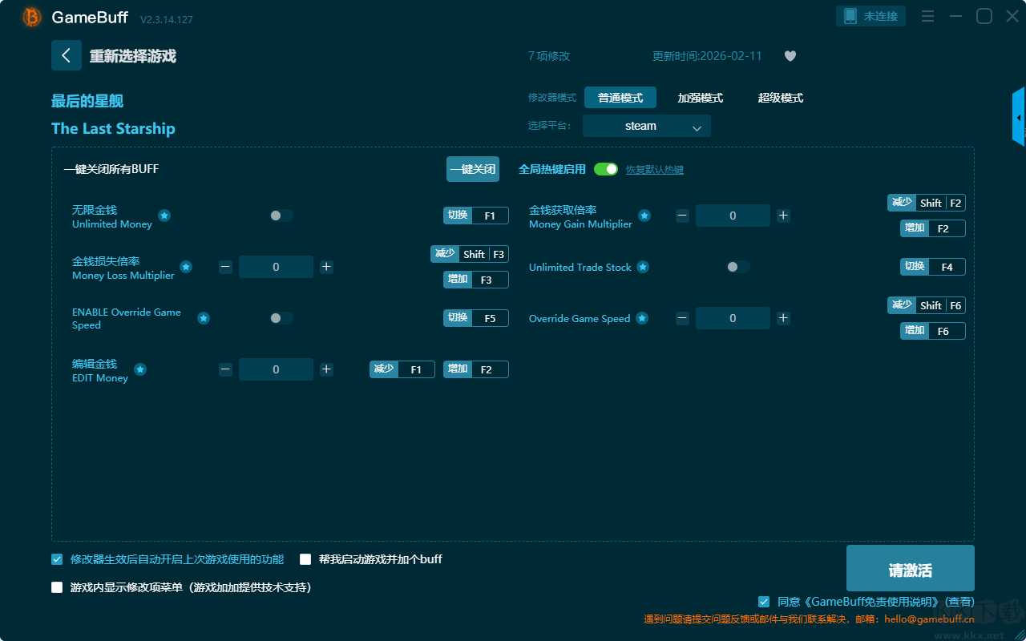Turn off the global hotkey toggle
Image resolution: width=1026 pixels, height=641 pixels.
606,169
